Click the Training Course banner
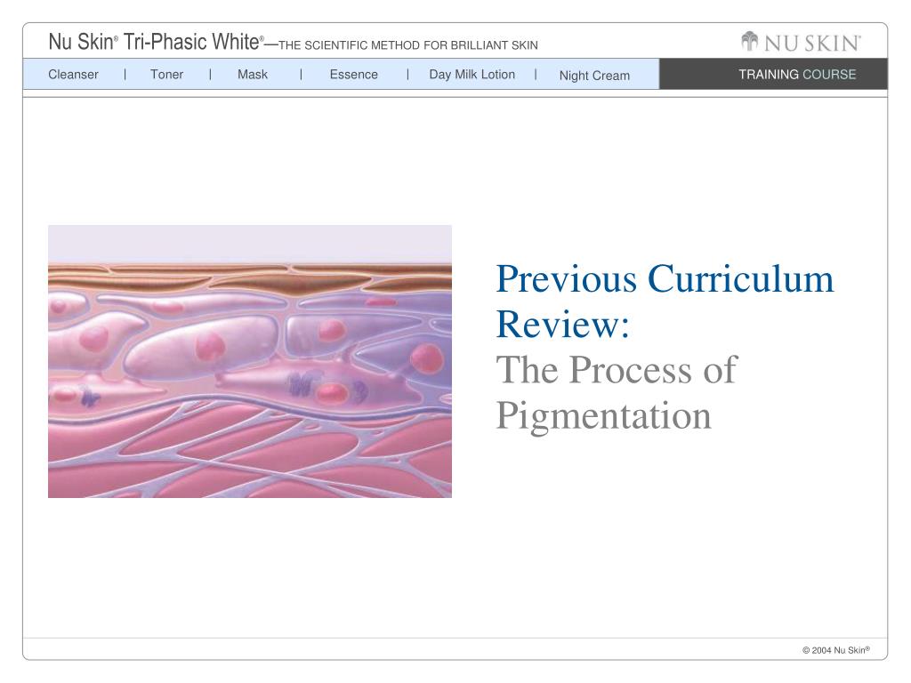The height and width of the screenshot is (683, 911). coord(773,74)
